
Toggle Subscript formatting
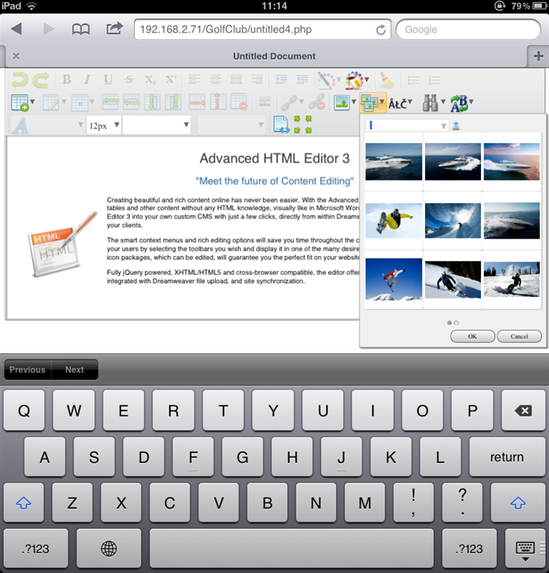click(x=150, y=80)
